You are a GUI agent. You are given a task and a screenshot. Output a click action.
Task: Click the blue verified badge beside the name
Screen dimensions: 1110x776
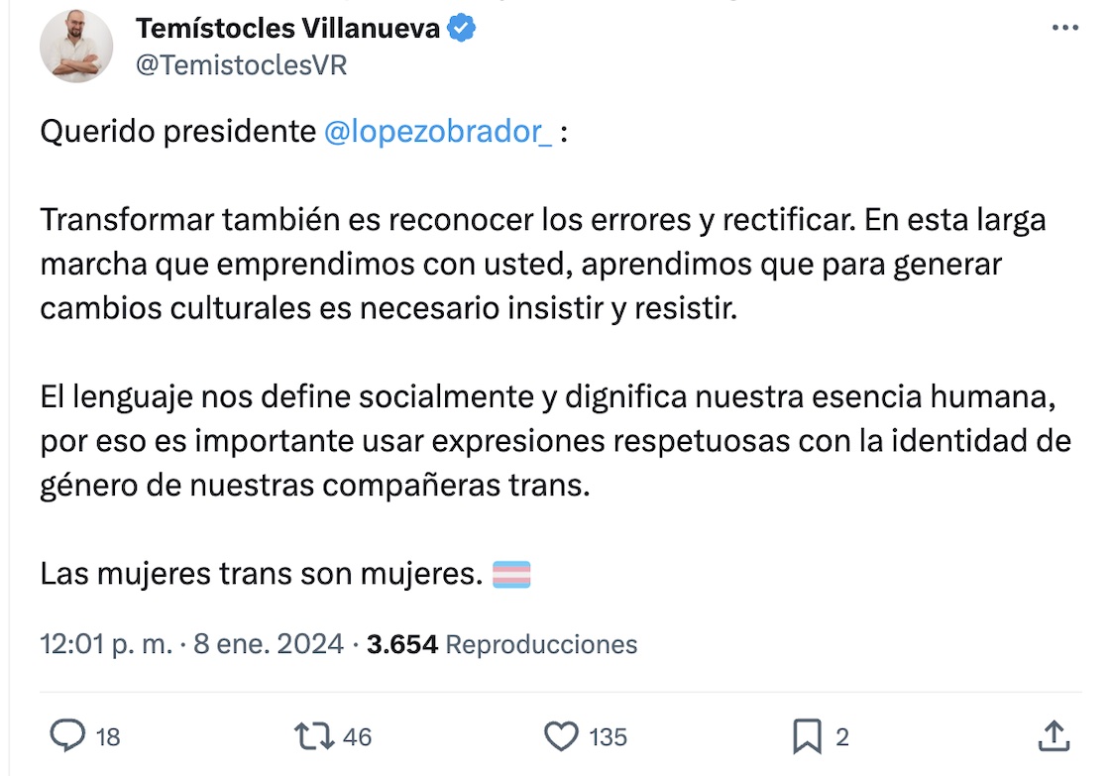[x=462, y=29]
